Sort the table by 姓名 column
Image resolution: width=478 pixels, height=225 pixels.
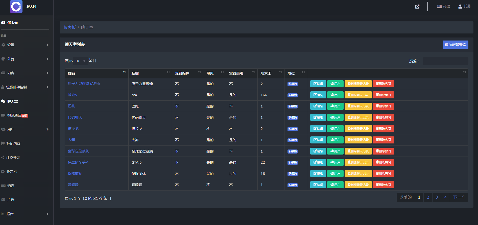click(124, 72)
